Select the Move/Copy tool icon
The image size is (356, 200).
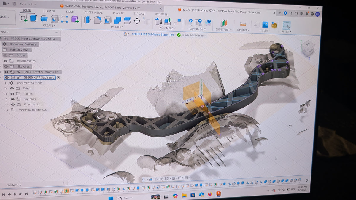click(137, 20)
